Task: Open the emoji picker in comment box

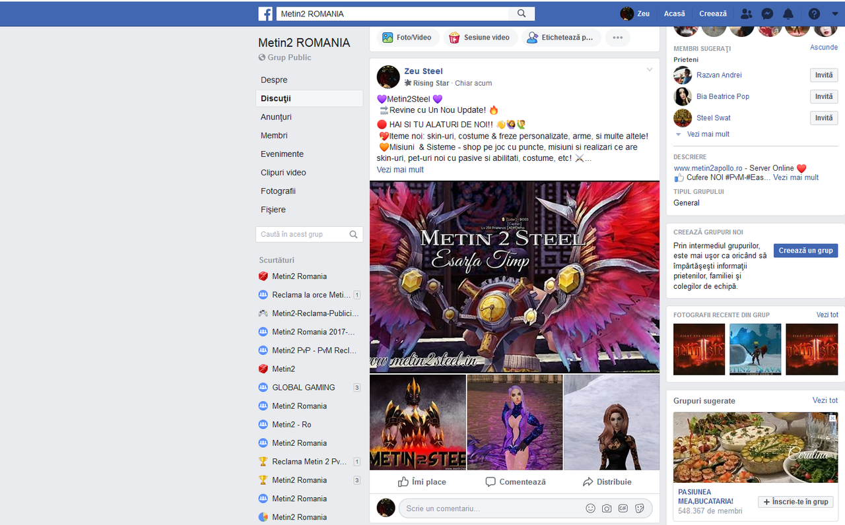Action: click(590, 508)
